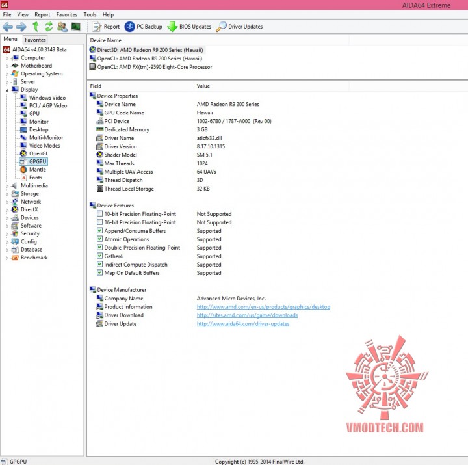Switch to the Favorites tab
This screenshot has height=465, width=468.
(35, 40)
